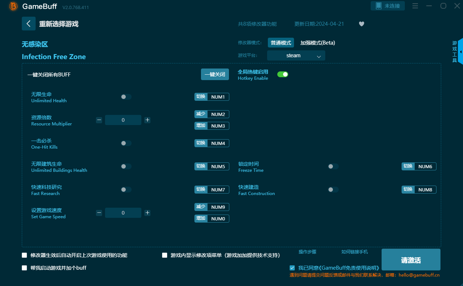
Task: Decrease Set Game Speed with minus button
Action: pos(99,213)
